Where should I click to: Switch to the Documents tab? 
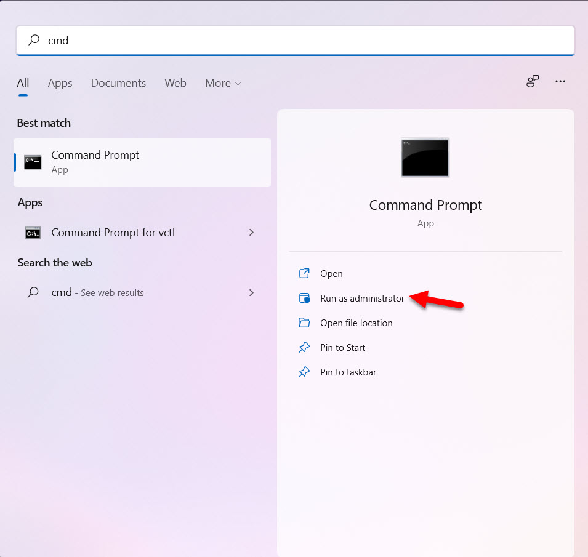point(118,82)
